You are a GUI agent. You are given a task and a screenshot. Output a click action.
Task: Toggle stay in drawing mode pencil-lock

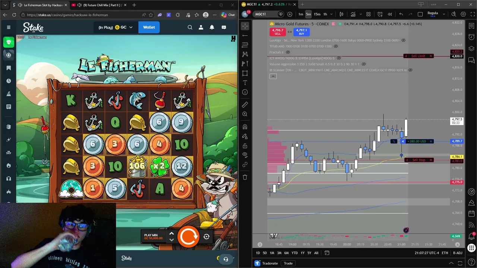[245, 137]
